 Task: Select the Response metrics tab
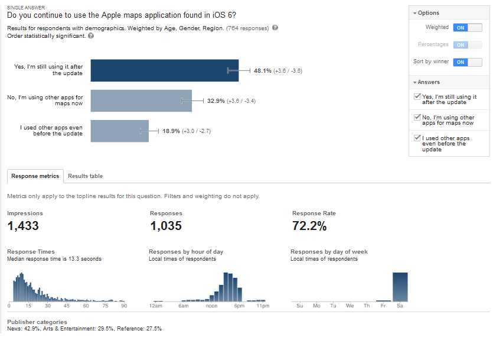pos(35,176)
